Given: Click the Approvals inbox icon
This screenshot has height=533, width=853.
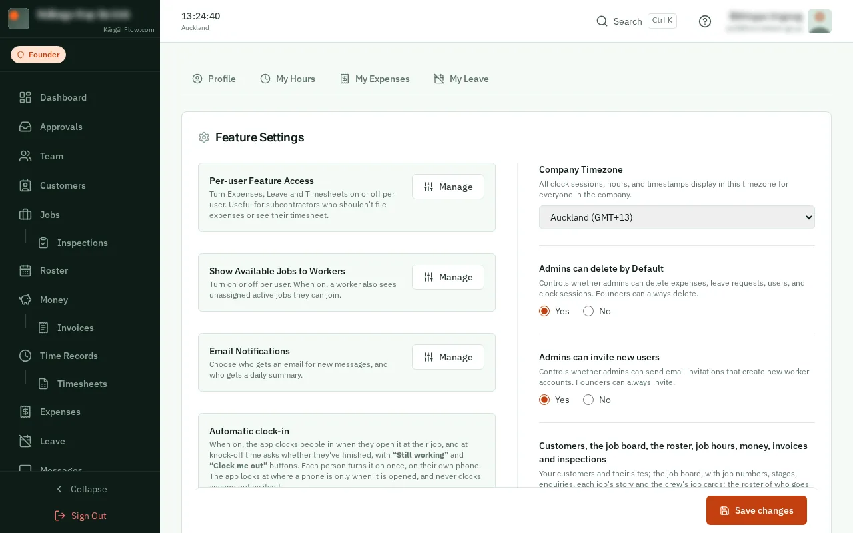Looking at the screenshot, I should click(x=25, y=127).
